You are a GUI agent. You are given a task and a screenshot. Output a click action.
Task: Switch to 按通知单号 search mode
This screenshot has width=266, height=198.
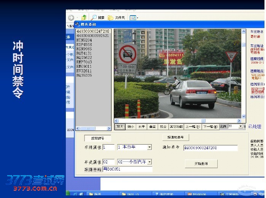(x=175, y=137)
